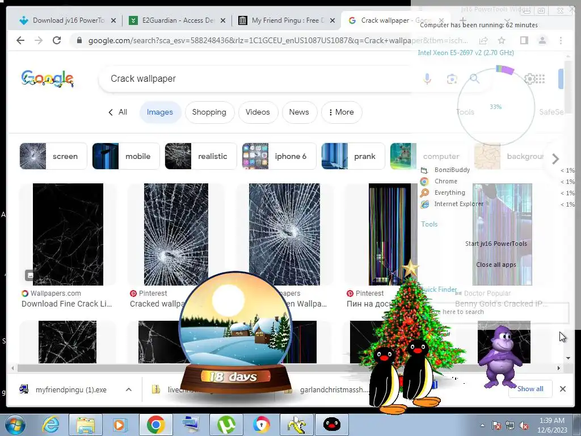Click Start jv16 PowerTools in widget
Viewport: 581px width, 436px height.
click(x=496, y=244)
